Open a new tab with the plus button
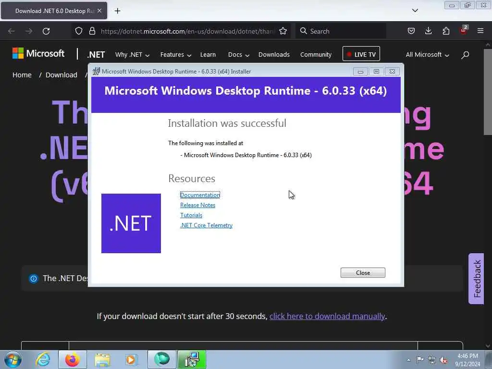This screenshot has width=492, height=369. coord(117,11)
